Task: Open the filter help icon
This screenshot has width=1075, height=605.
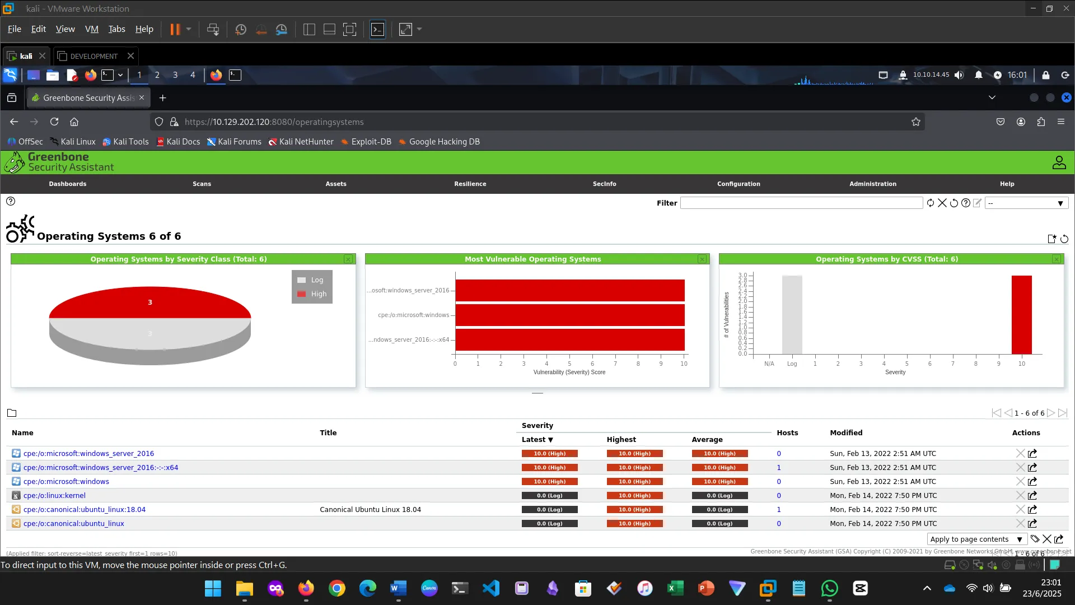Action: (966, 203)
